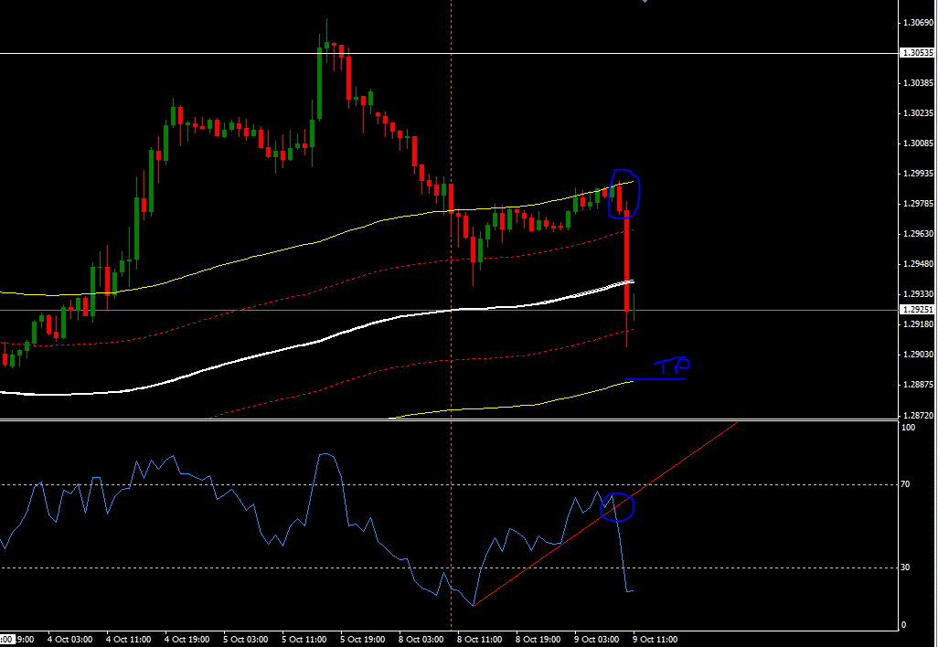Click the RSI 30 level label
The width and height of the screenshot is (938, 647).
point(906,567)
